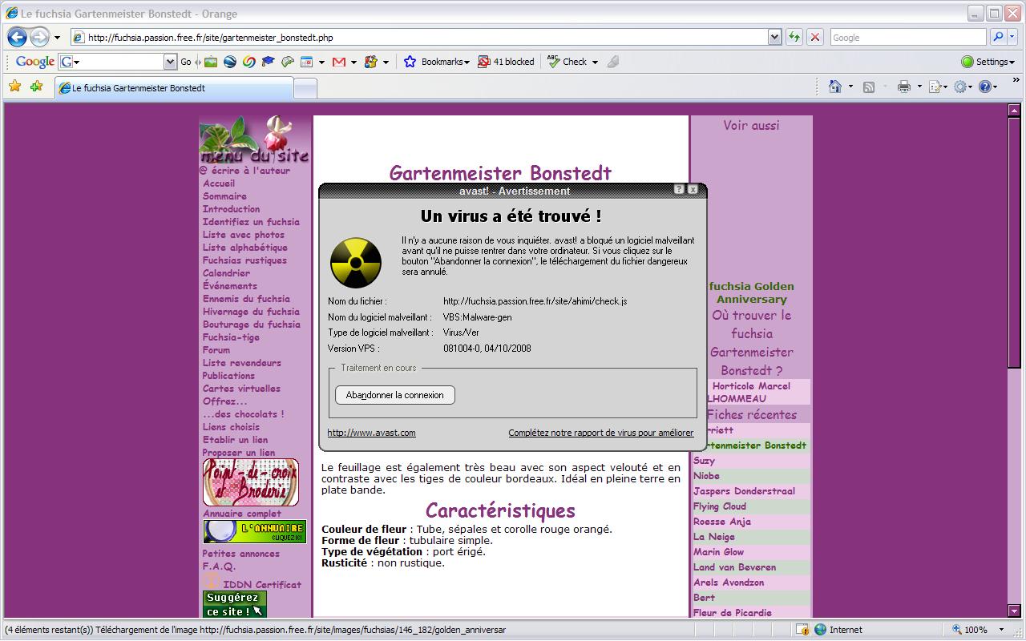This screenshot has width=1026, height=641.
Task: Toggle the popup blocker '41 blocked' button
Action: 506,62
